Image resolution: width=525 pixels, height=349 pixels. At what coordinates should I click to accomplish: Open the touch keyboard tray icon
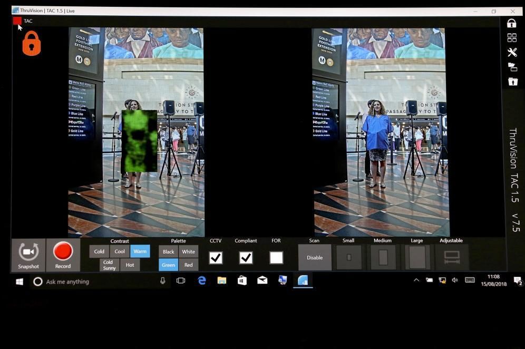click(x=470, y=280)
